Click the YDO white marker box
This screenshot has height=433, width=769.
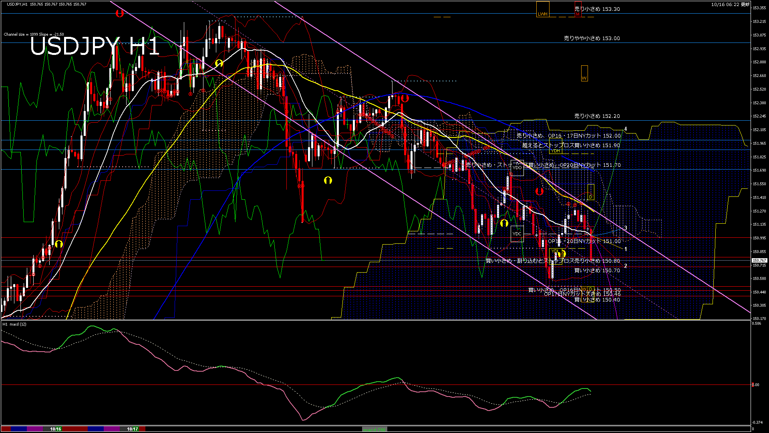(x=517, y=168)
